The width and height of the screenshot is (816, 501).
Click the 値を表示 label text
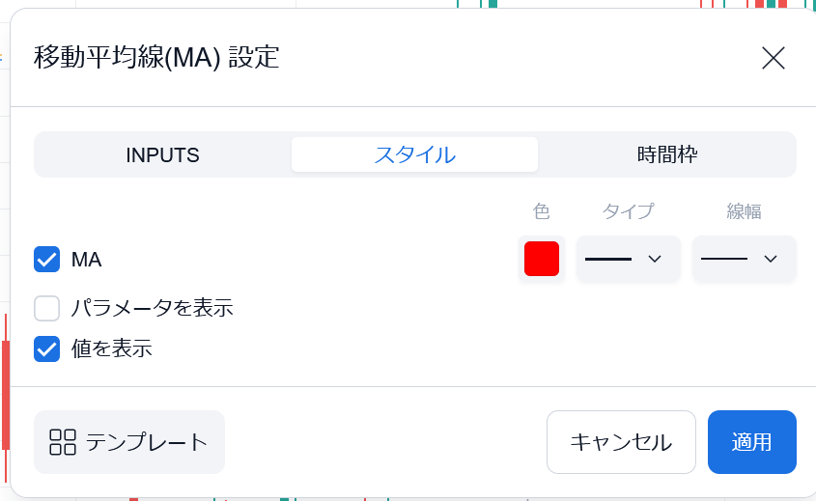point(111,348)
